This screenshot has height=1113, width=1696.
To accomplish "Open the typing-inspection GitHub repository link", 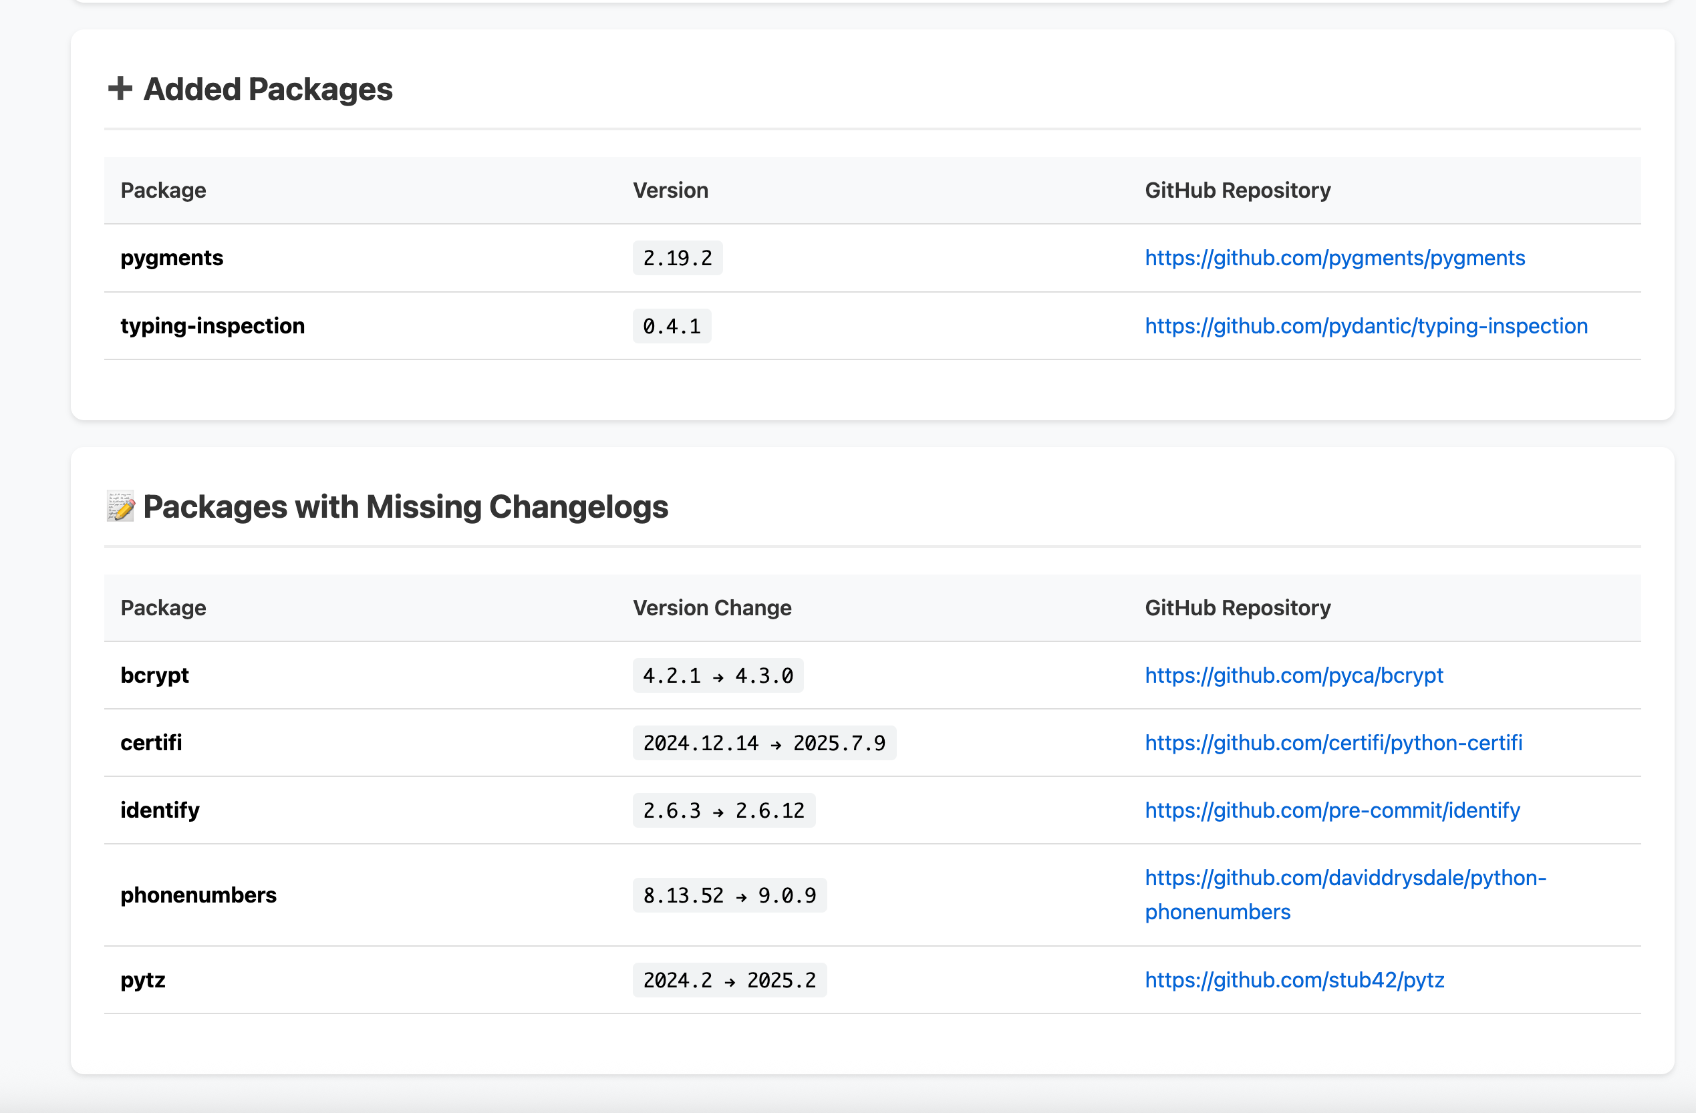I will (1365, 325).
